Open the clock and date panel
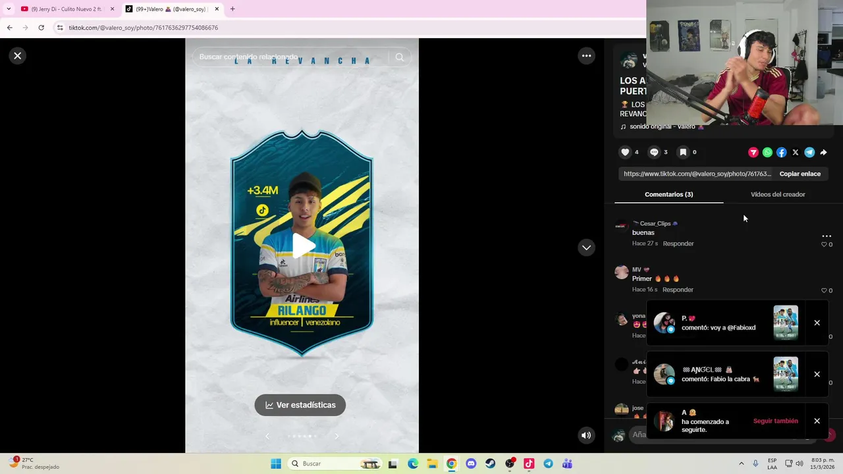This screenshot has width=843, height=474. tap(823, 463)
